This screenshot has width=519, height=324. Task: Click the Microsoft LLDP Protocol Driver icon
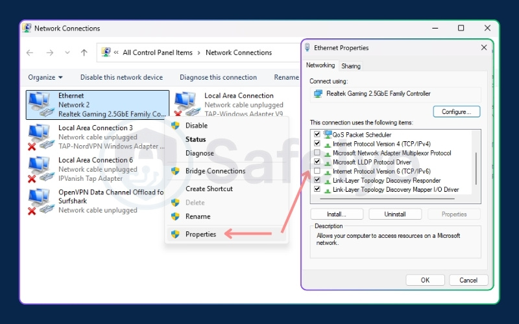coord(328,163)
